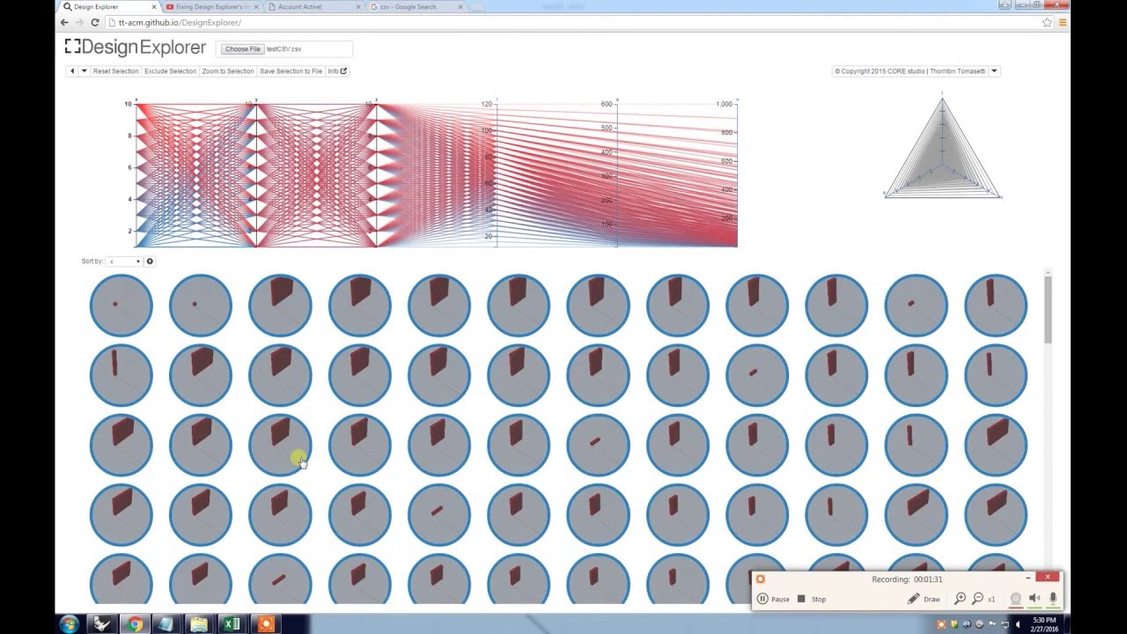1127x634 pixels.
Task: Open the Info external link
Action: (x=337, y=71)
